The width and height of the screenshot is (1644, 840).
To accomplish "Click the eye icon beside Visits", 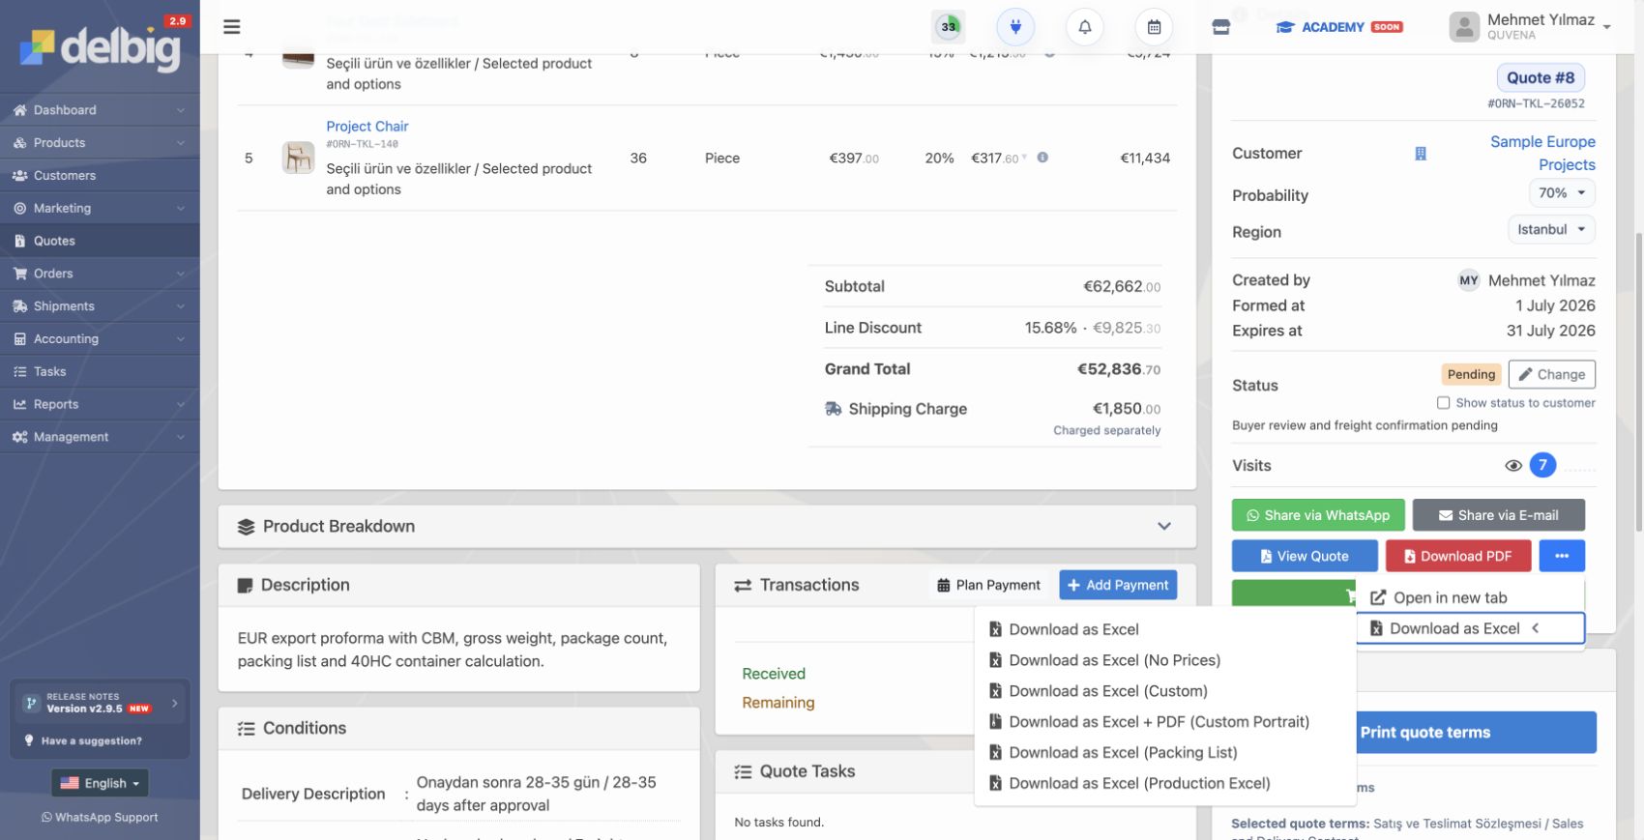I will (1513, 466).
